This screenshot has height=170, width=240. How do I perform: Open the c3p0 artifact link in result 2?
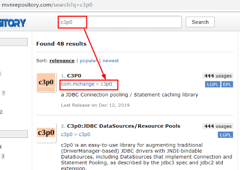[85, 134]
